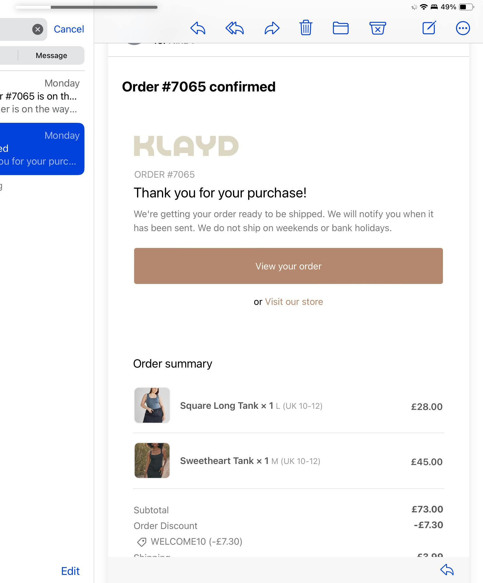Open the More actions ellipsis menu
Screen dimensions: 483x583
tap(463, 28)
